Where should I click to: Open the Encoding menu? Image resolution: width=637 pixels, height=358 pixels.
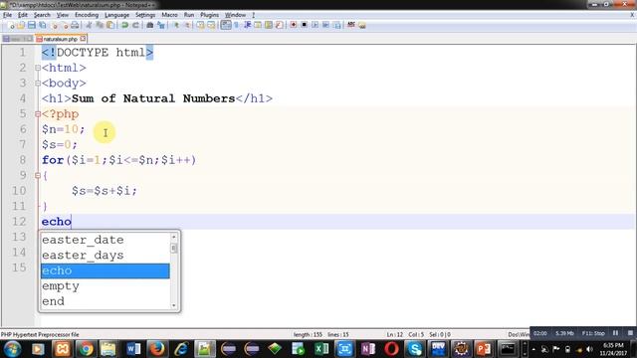click(87, 15)
